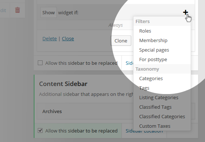Image resolution: width=205 pixels, height=142 pixels.
Task: Check the unchecked Allow sidebar replaced box
Action: [x=40, y=63]
